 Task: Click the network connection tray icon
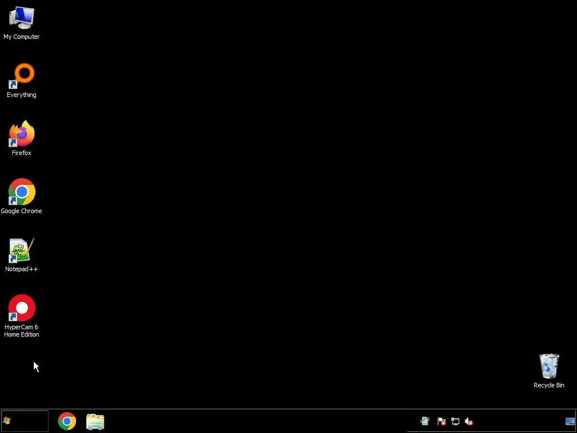pos(455,421)
